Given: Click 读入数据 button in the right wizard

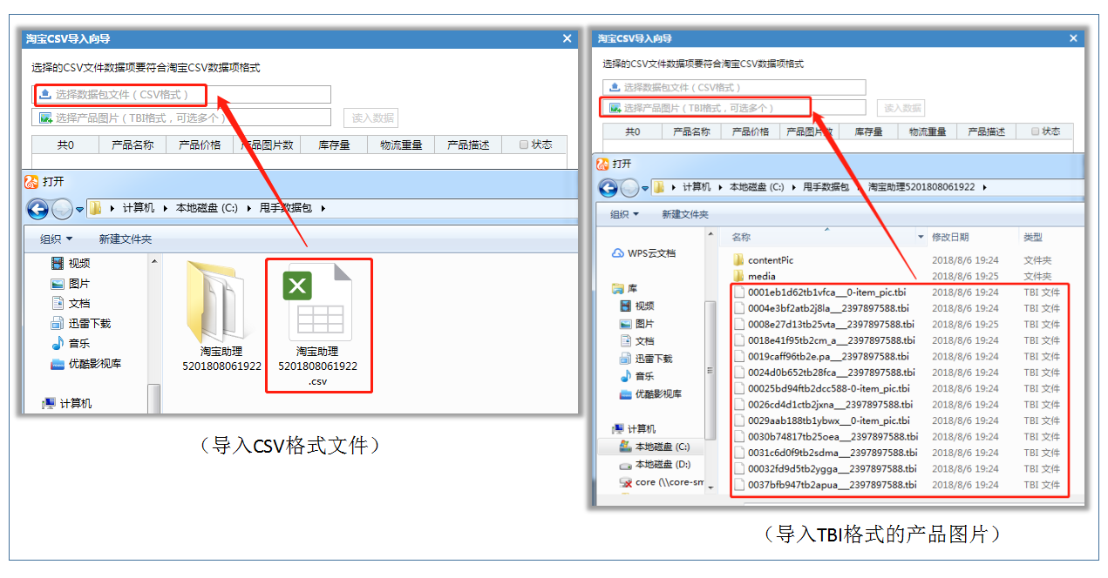Looking at the screenshot, I should pyautogui.click(x=901, y=108).
